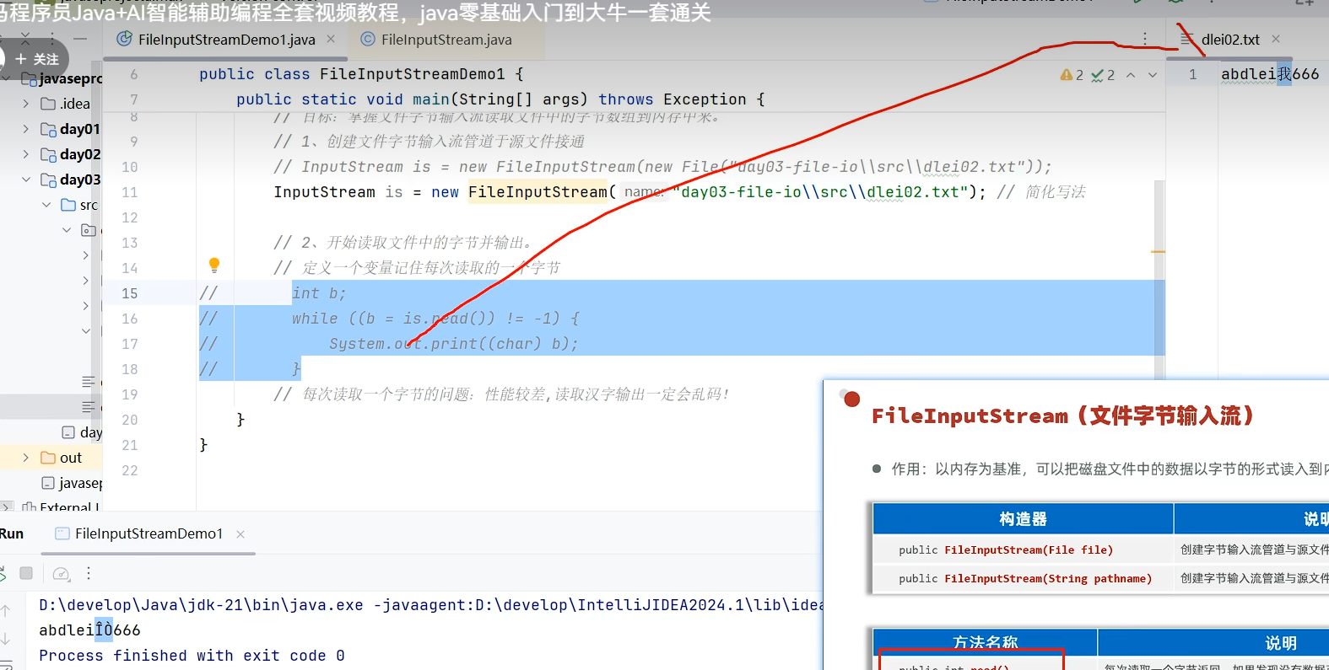Click 'Process finished with exit code 0' text

tap(192, 656)
